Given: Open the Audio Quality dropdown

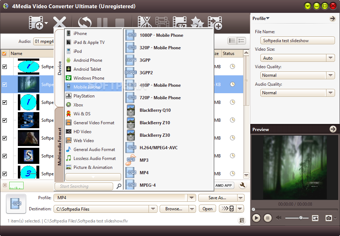Looking at the screenshot, I should (330, 93).
